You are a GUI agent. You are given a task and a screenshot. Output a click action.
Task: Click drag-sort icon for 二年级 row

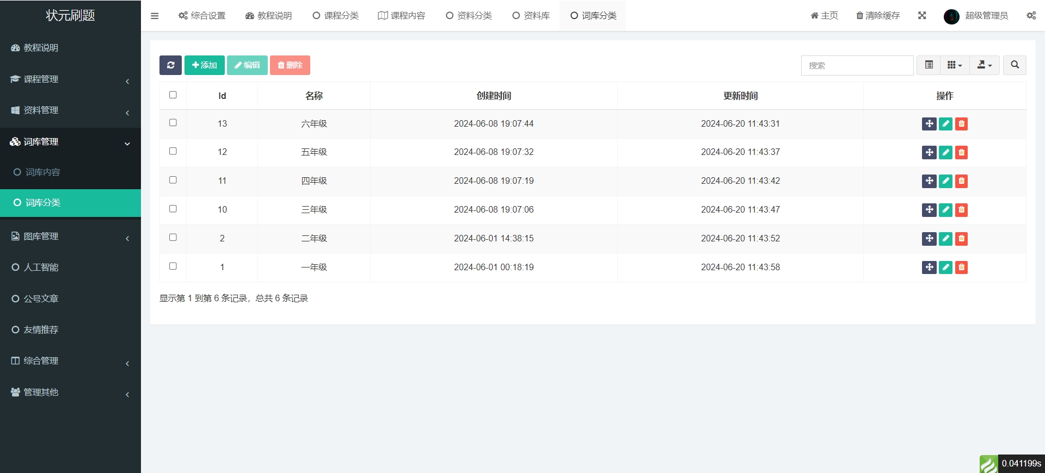tap(929, 239)
